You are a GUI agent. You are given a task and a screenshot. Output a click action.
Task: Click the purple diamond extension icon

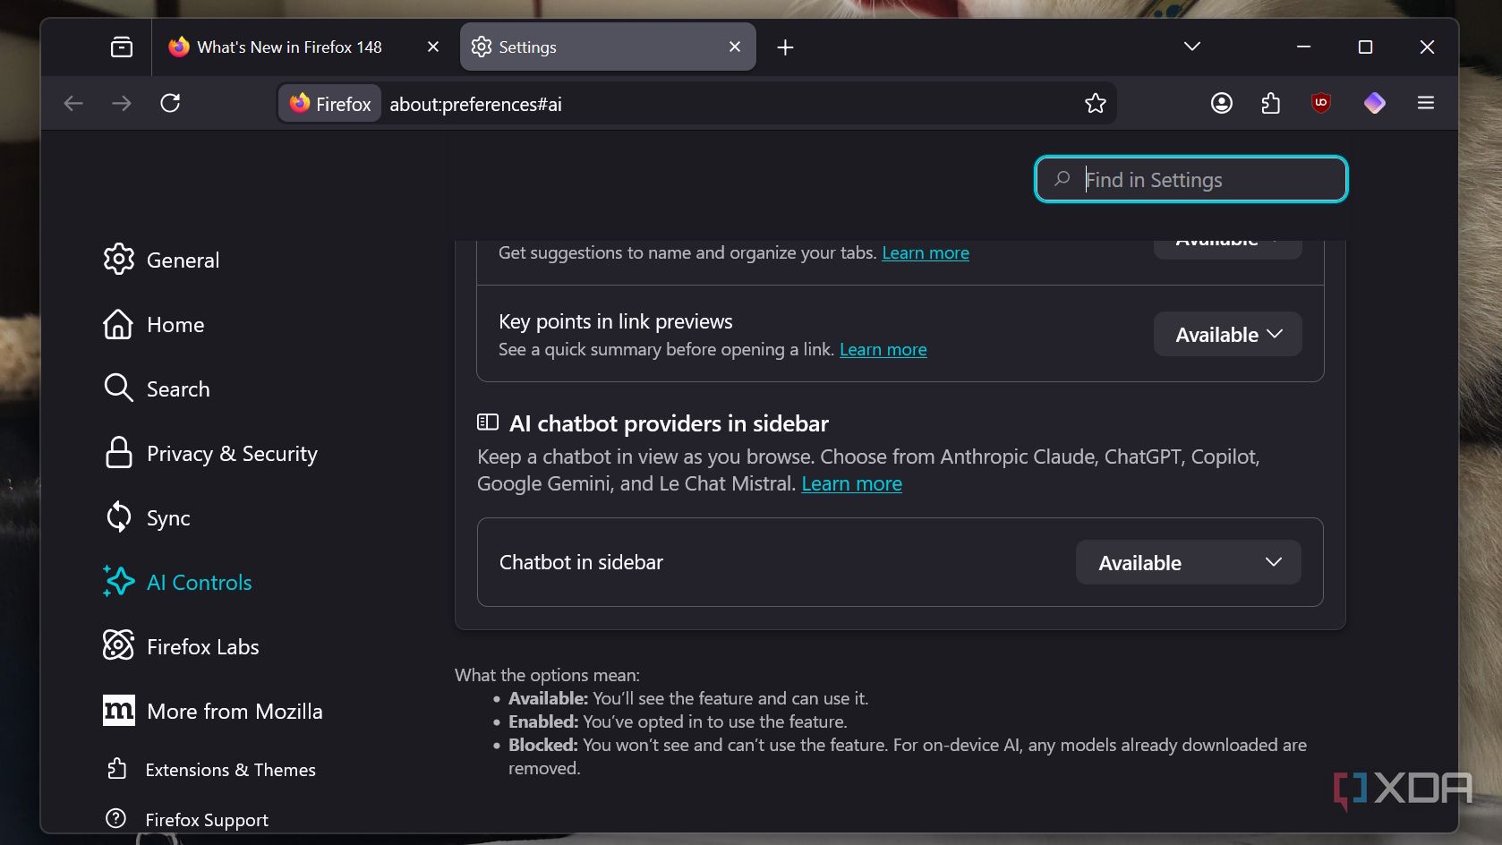[1375, 104]
